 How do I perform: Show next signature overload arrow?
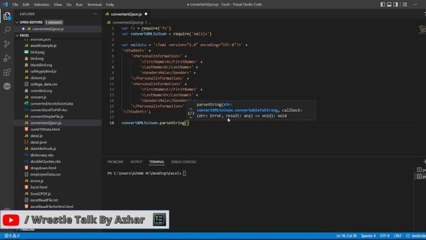[x=191, y=117]
